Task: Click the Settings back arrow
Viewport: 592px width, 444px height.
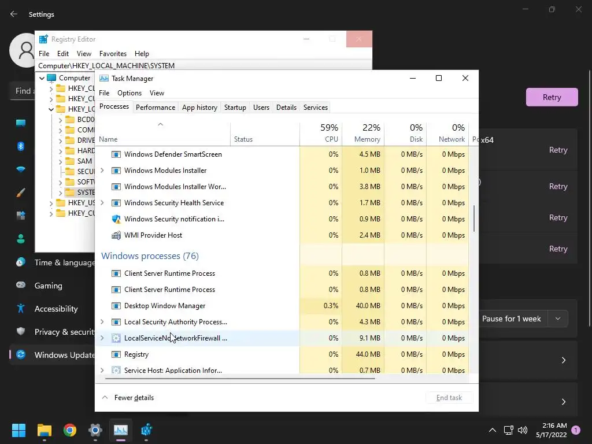Action: [14, 14]
